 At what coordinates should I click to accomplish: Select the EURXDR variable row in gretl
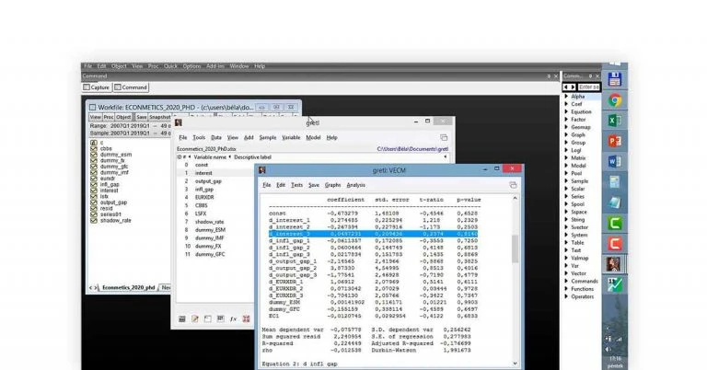[x=205, y=196]
